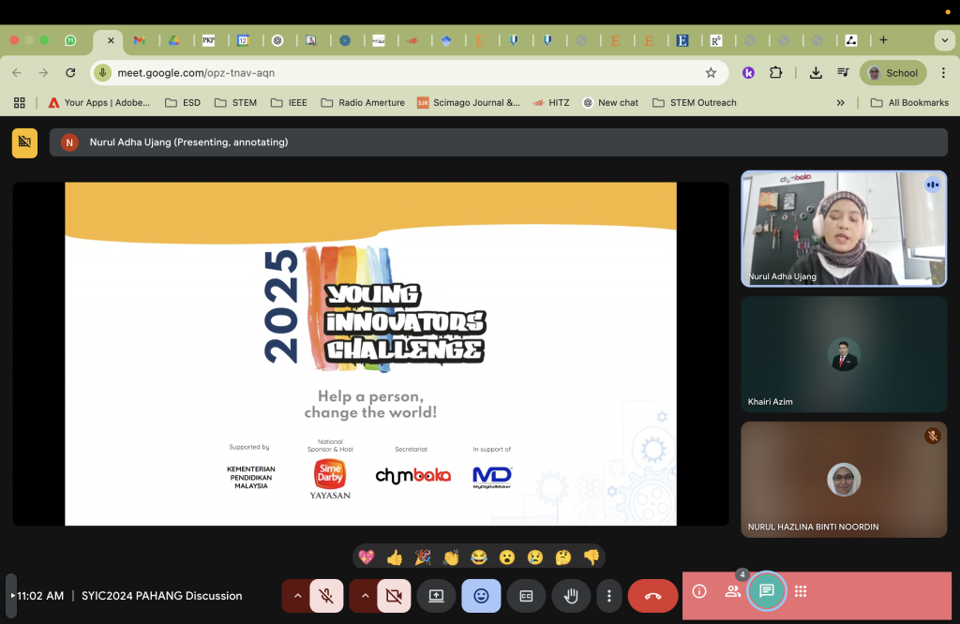
Task: Select Khairi Azim participant tile
Action: click(844, 354)
